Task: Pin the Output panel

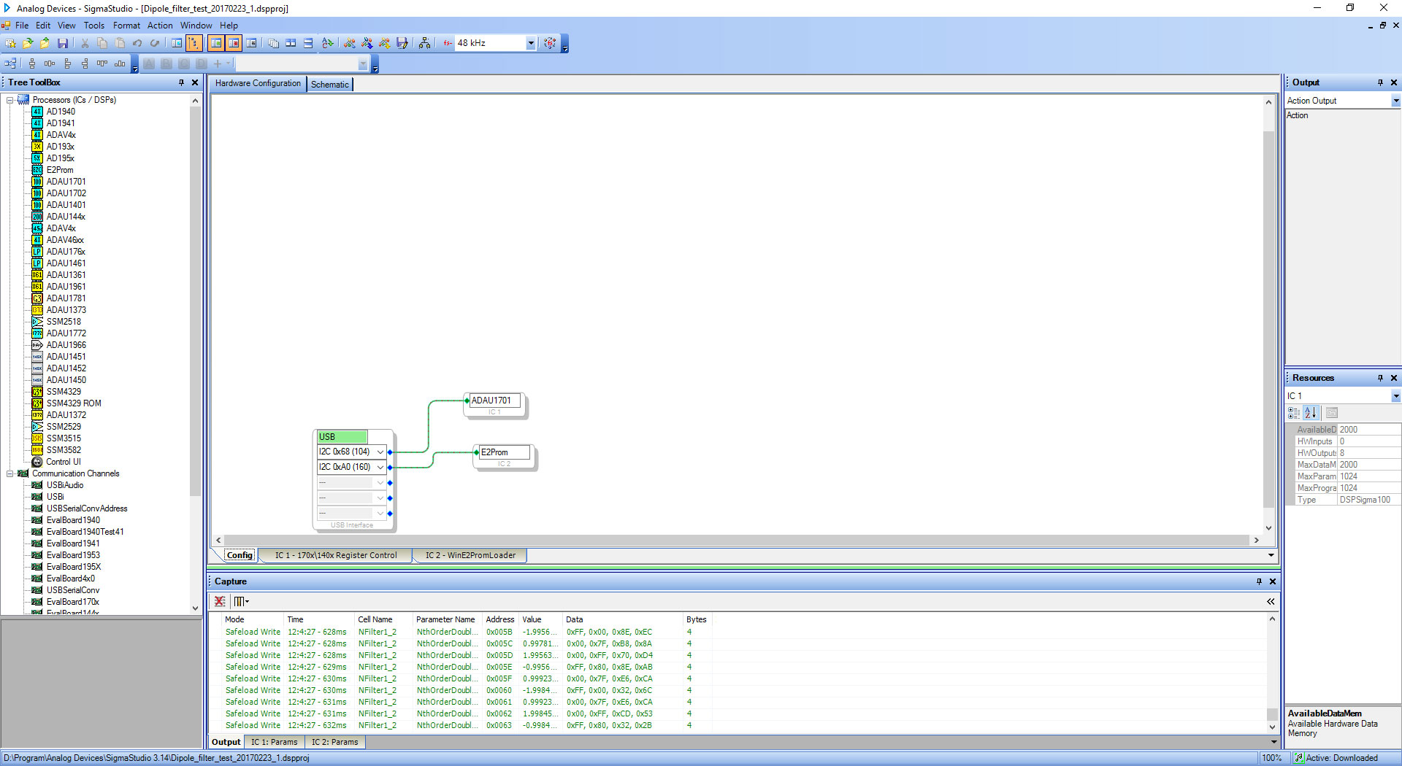Action: tap(1380, 82)
